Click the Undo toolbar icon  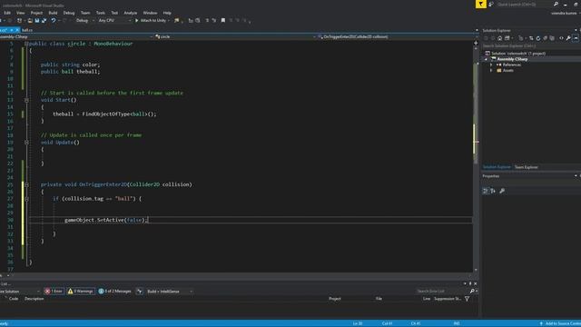pyautogui.click(x=54, y=20)
